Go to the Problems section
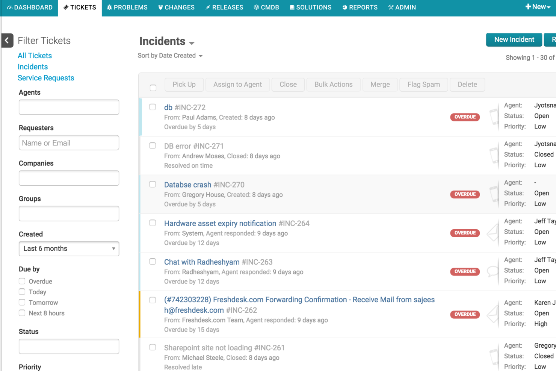 point(127,7)
